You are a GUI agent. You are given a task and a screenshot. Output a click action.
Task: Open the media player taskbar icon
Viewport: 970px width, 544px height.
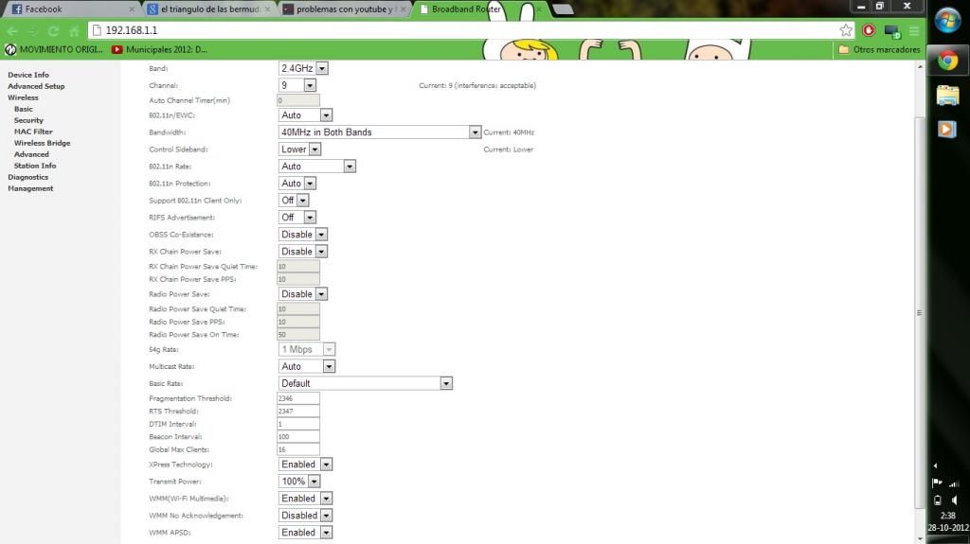pos(947,129)
